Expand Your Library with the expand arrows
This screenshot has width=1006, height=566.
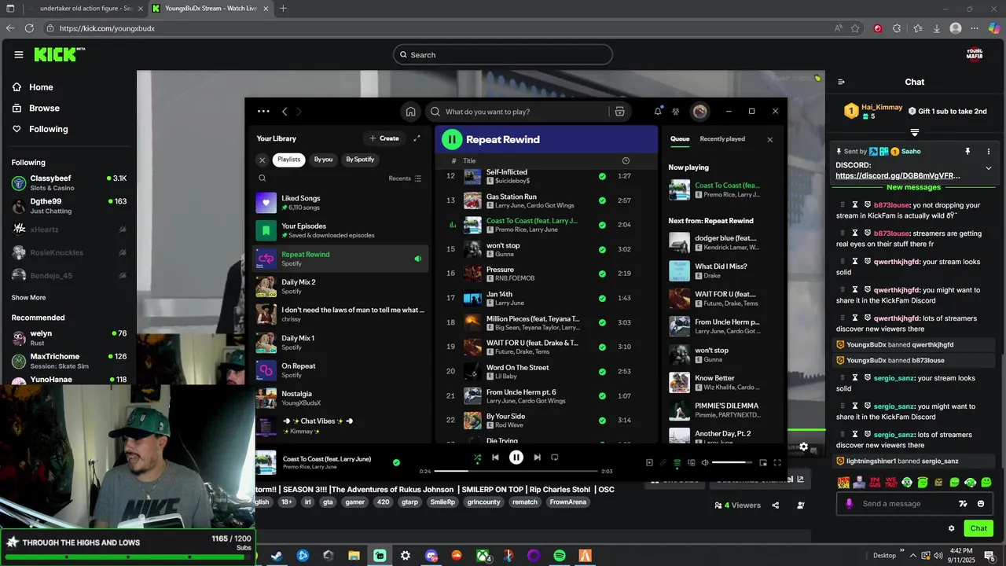[x=417, y=138]
